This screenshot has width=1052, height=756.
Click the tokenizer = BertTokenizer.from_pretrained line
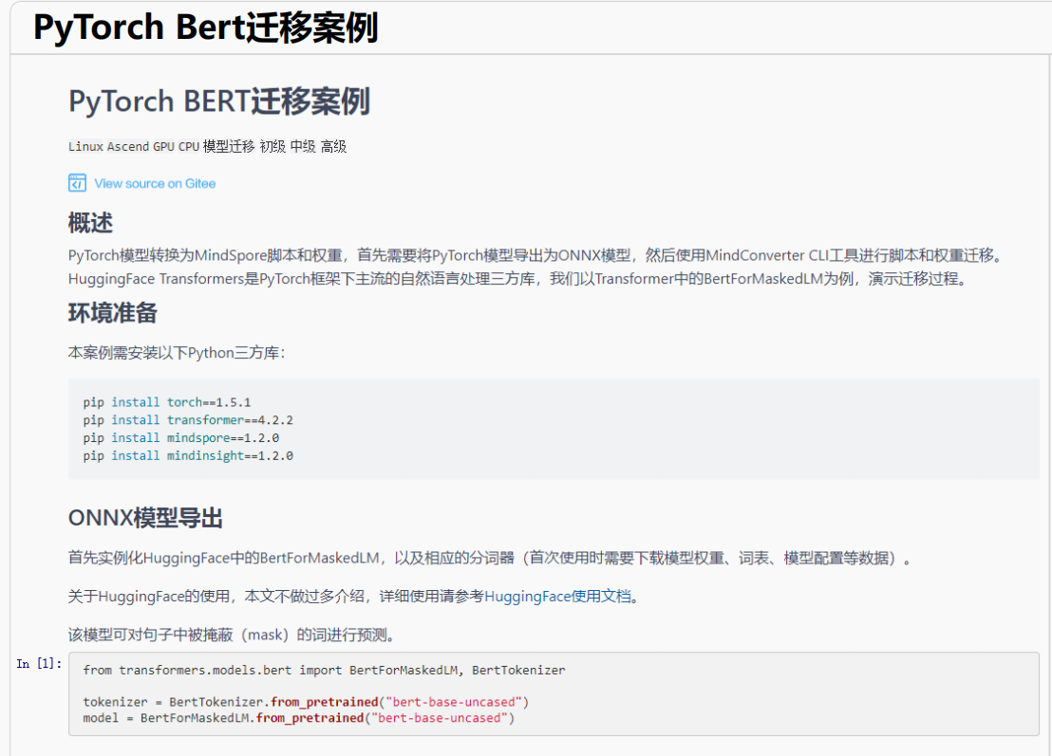click(x=306, y=702)
